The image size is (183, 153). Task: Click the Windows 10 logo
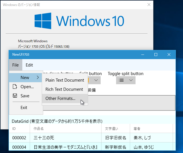pos(79,21)
